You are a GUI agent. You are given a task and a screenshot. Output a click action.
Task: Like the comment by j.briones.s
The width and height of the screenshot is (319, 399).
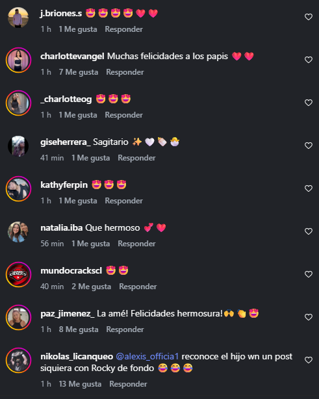[x=309, y=17]
